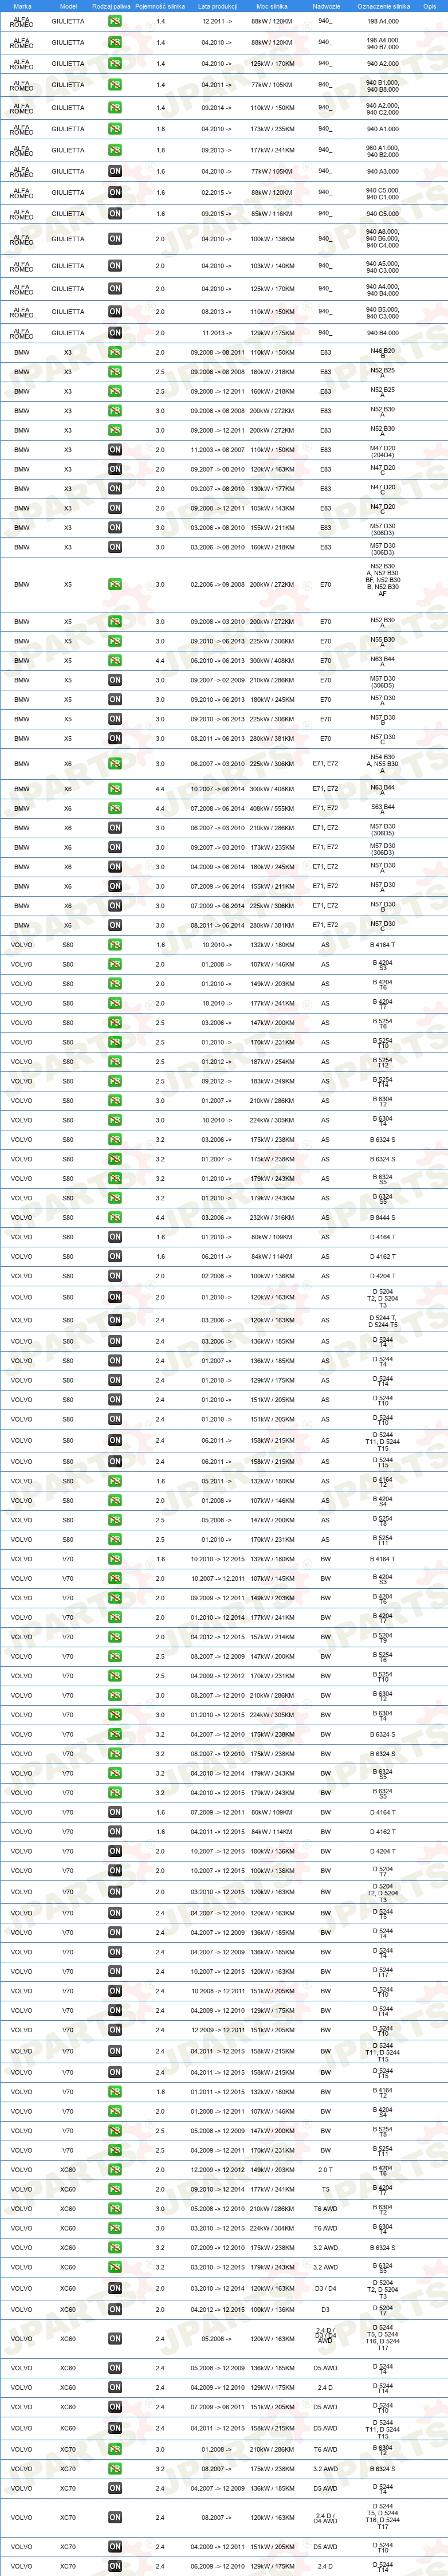
Task: Click the Marka column header
Action: (22, 6)
